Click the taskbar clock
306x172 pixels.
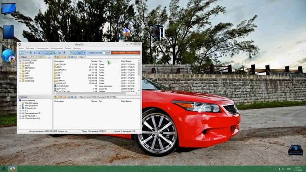297,169
